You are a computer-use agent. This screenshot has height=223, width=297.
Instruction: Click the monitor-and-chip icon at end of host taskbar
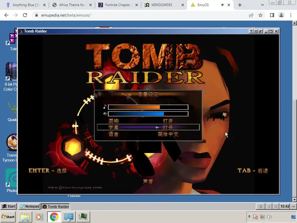[x=83, y=217]
